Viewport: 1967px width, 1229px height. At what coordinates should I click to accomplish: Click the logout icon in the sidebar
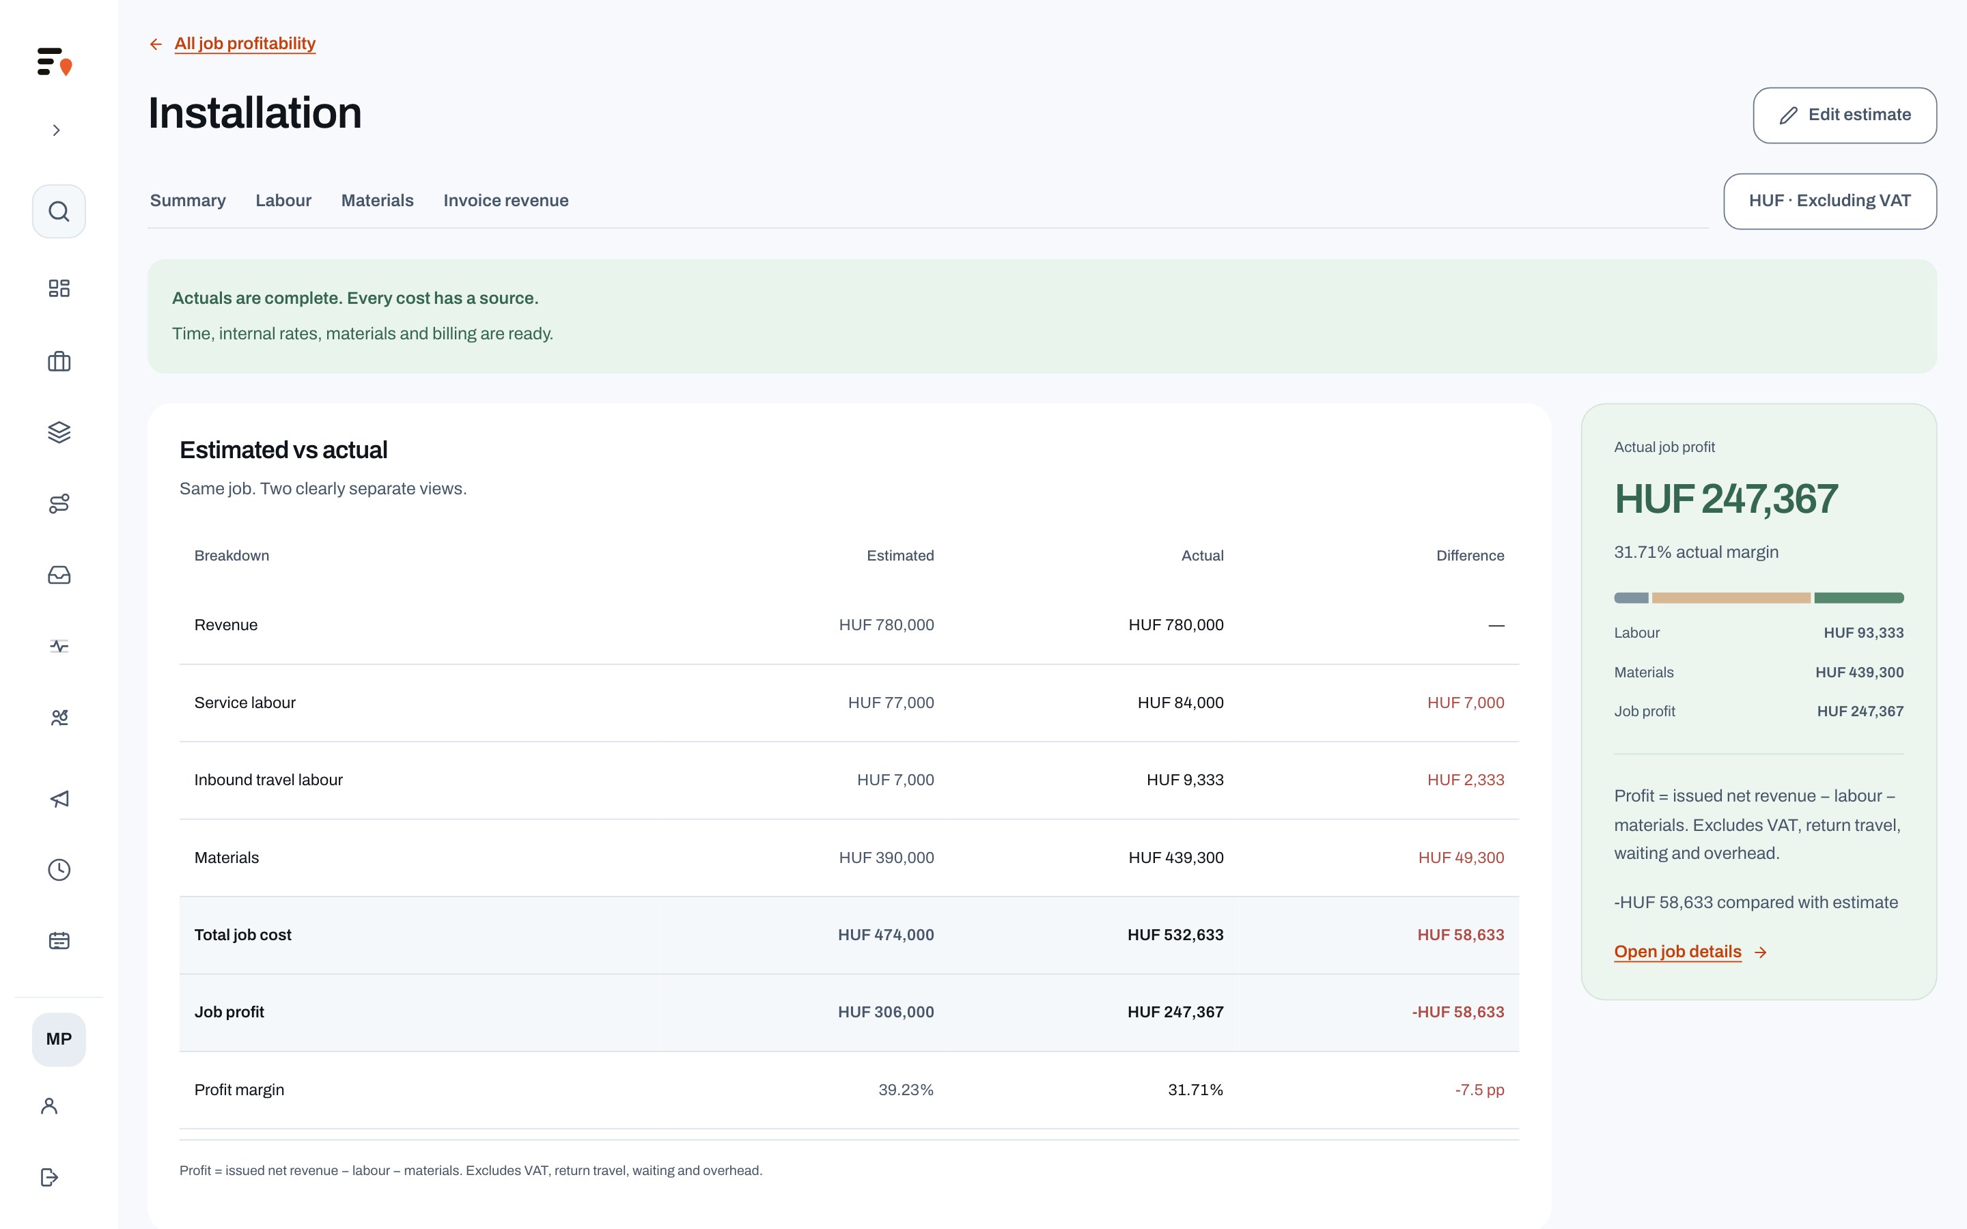[50, 1177]
